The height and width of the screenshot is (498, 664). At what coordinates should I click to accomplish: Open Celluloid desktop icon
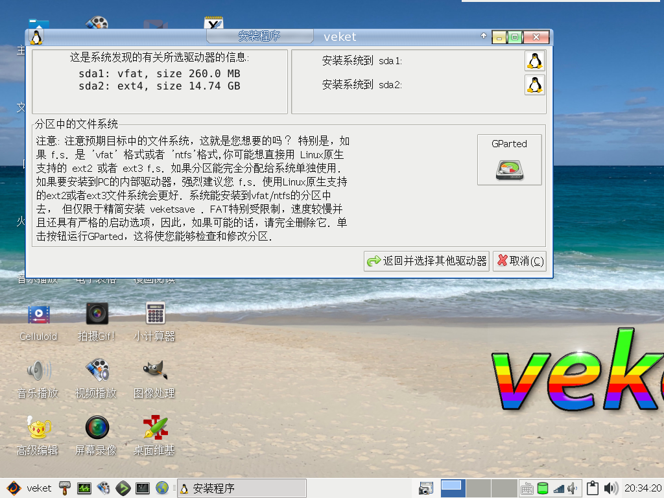click(38, 323)
